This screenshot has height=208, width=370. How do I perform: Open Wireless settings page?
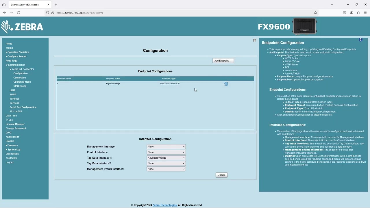(14, 99)
